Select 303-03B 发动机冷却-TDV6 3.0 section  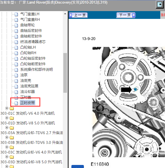pyautogui.click(x=32, y=142)
